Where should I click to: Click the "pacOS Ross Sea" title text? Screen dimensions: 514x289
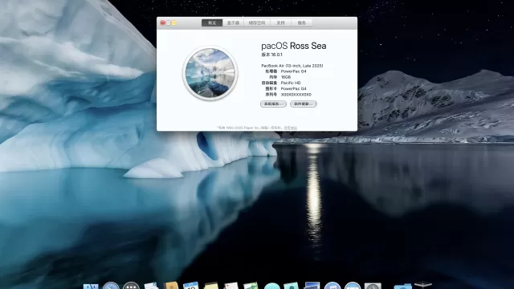pos(294,46)
